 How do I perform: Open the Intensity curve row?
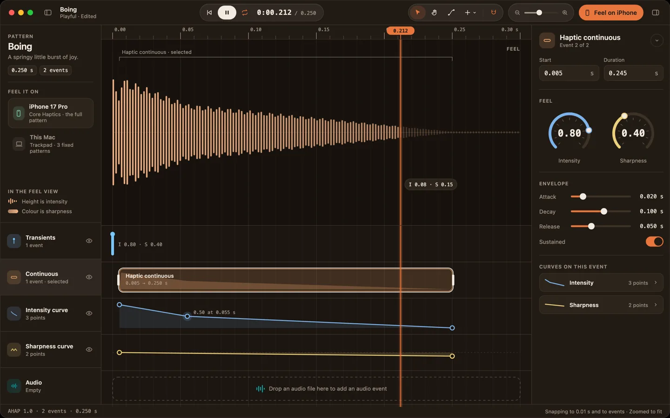(601, 282)
